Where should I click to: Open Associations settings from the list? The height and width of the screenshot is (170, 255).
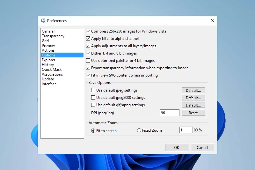click(52, 74)
